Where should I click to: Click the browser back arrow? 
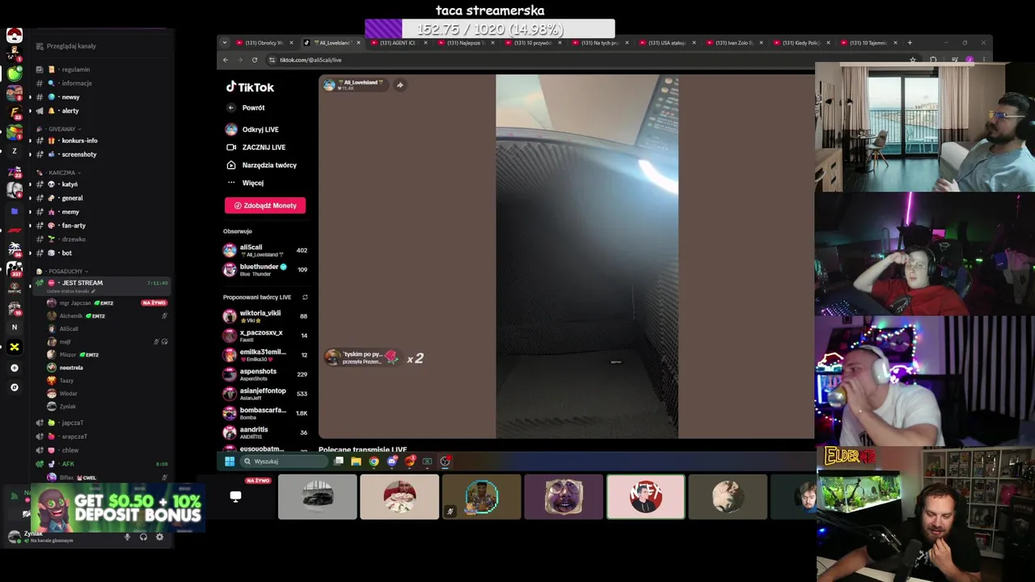tap(226, 60)
